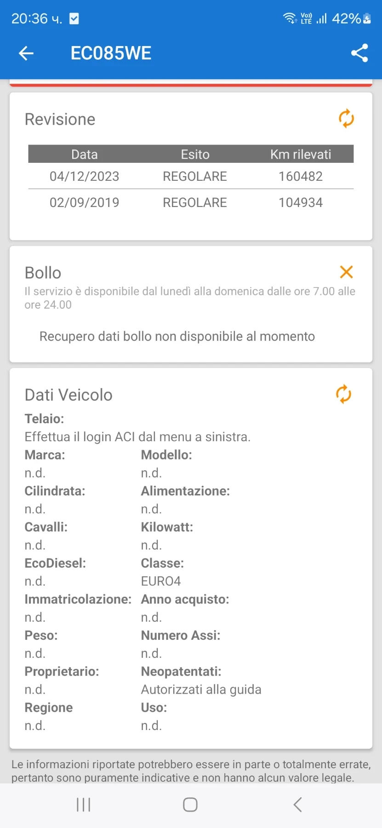Select the 02/09/2019 revision date

click(85, 202)
